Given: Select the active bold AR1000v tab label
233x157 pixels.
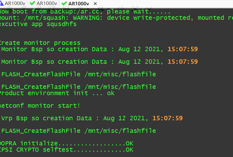Looking at the screenshot, I should pyautogui.click(x=79, y=3).
